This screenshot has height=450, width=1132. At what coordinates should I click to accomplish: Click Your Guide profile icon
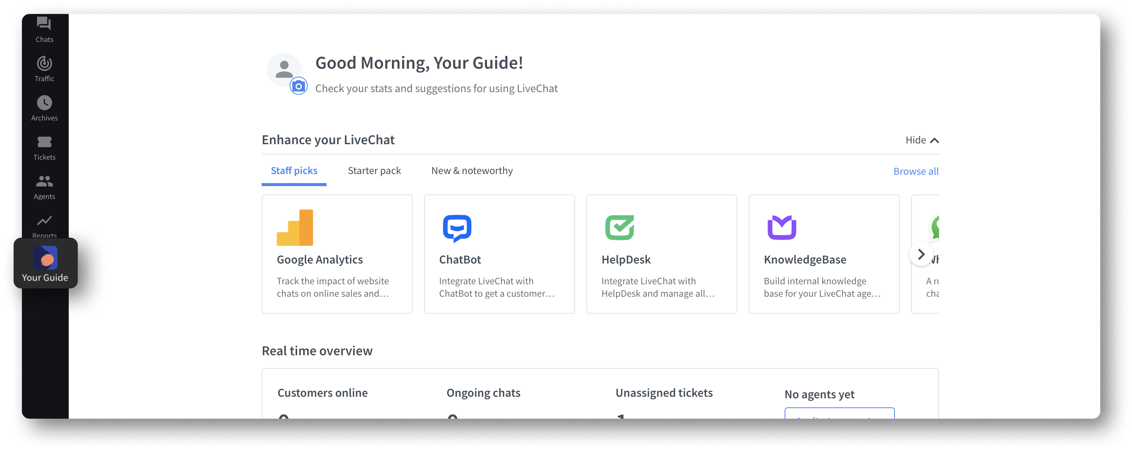click(45, 256)
